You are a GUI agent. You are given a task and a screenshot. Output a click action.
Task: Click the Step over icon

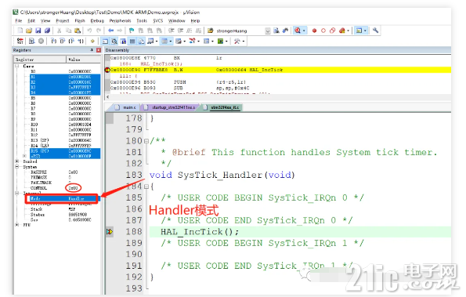63,41
